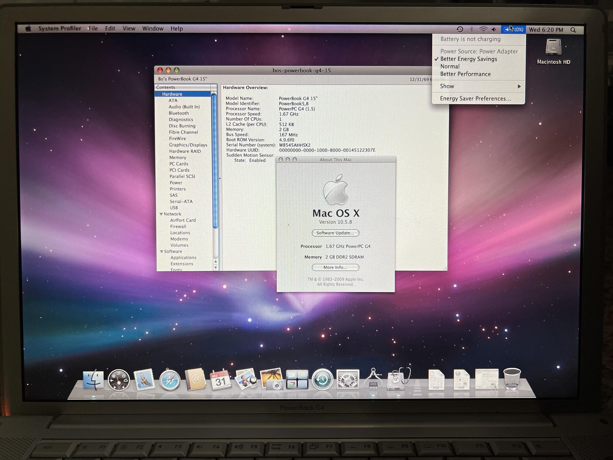Click the Contents sidebar scrollbar thumb

(x=215, y=161)
